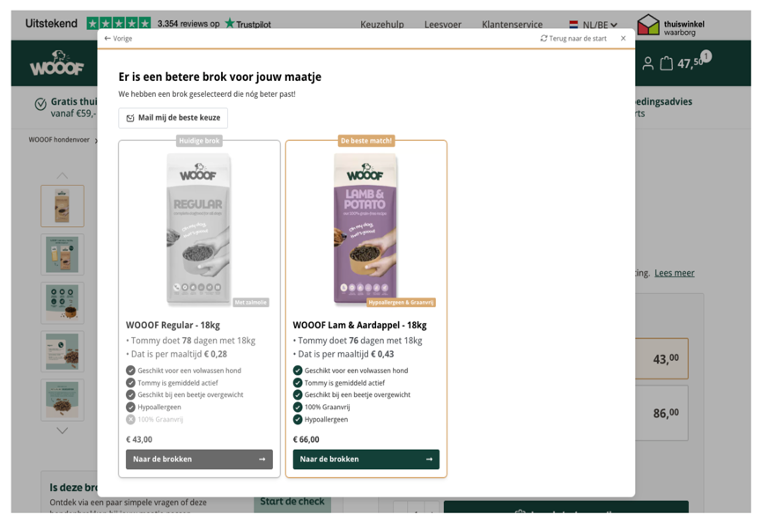Click the Hypoallergeen & Graanvrij label
Viewport: 761px width, 522px height.
[x=401, y=302]
